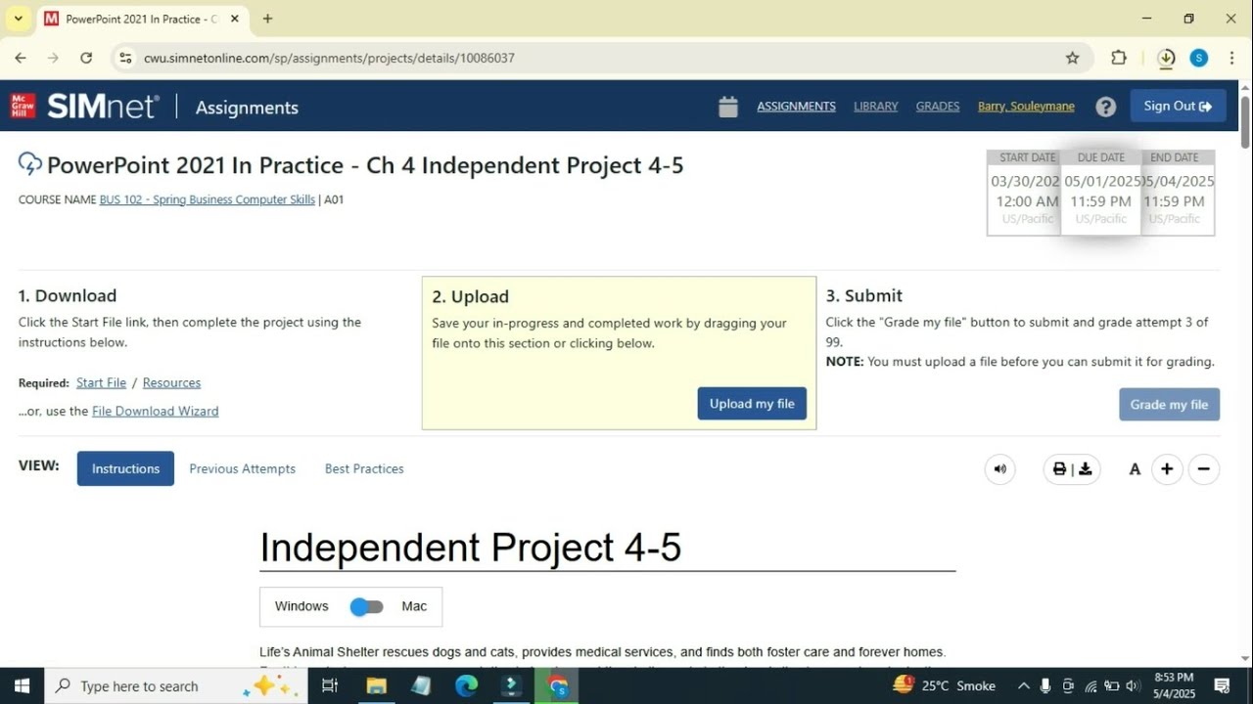The height and width of the screenshot is (704, 1253).
Task: Open File Explorer from taskbar
Action: [x=376, y=685]
